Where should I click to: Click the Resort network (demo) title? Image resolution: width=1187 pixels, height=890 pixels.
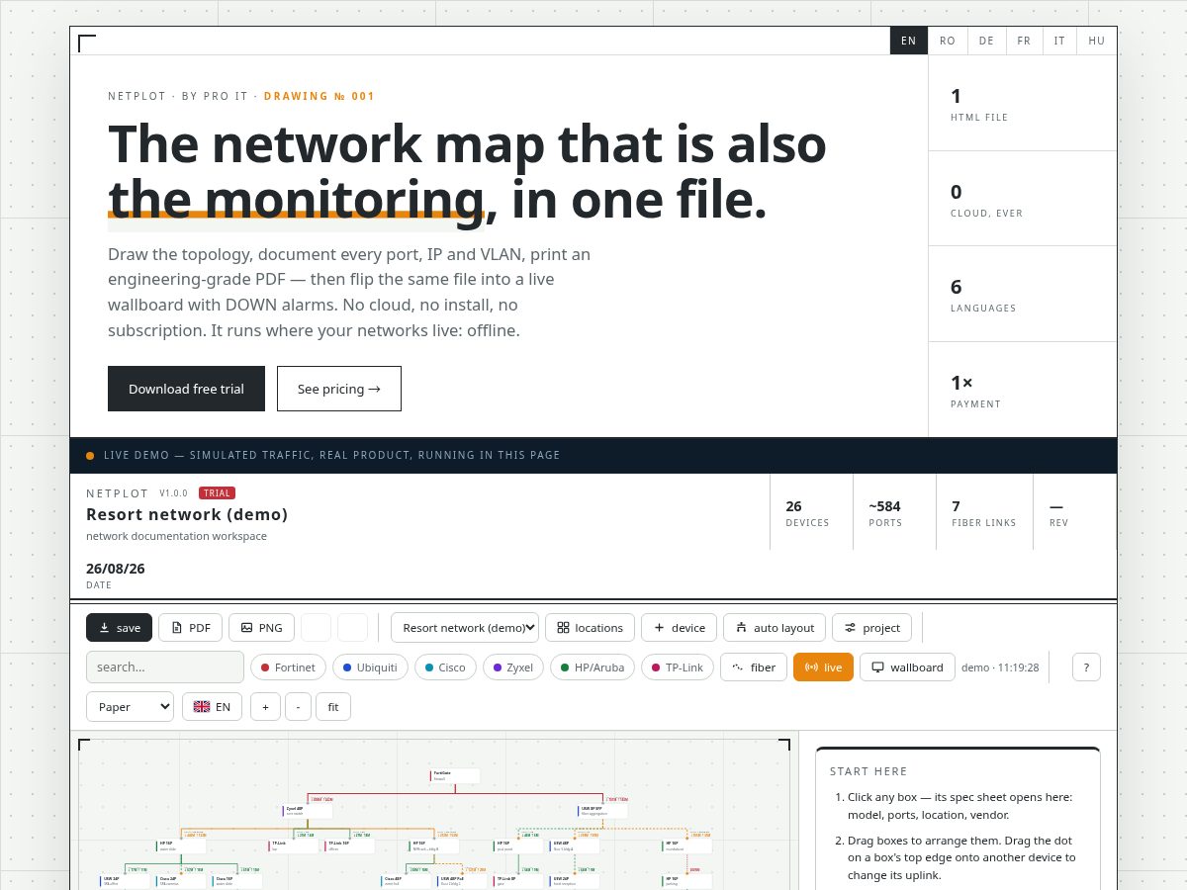(187, 514)
